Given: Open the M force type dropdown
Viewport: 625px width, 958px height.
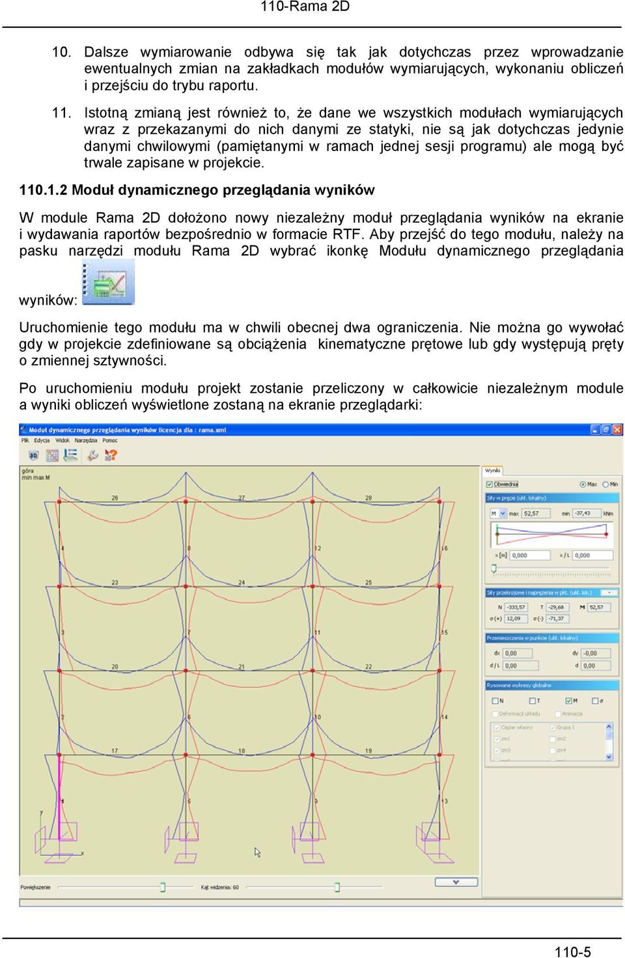Looking at the screenshot, I should pos(499,513).
